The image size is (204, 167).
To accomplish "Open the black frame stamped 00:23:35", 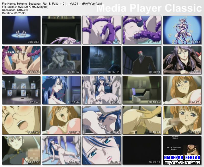I will tap(142, 150).
